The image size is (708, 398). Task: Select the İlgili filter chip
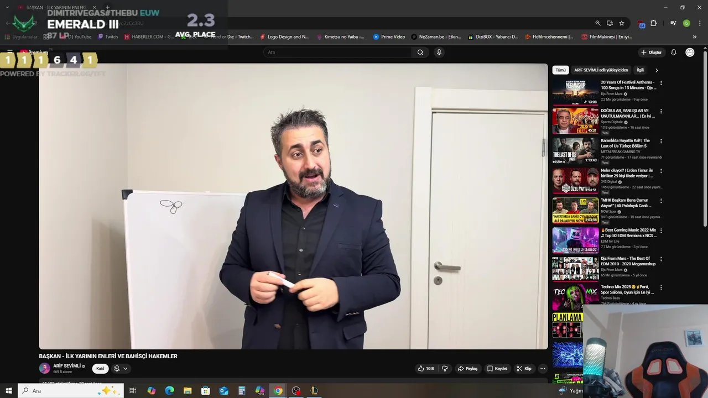pos(640,70)
